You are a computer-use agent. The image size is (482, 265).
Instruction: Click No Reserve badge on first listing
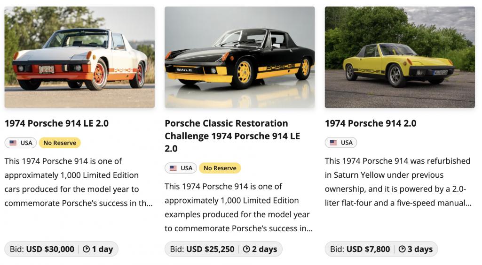(x=60, y=143)
